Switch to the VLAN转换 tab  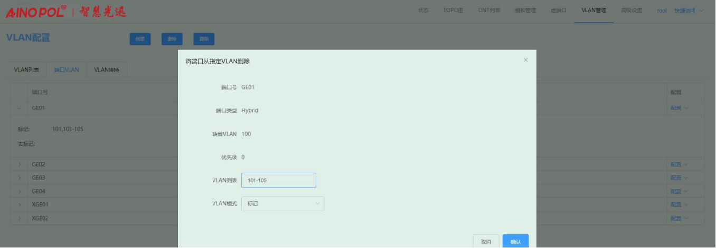tap(107, 70)
